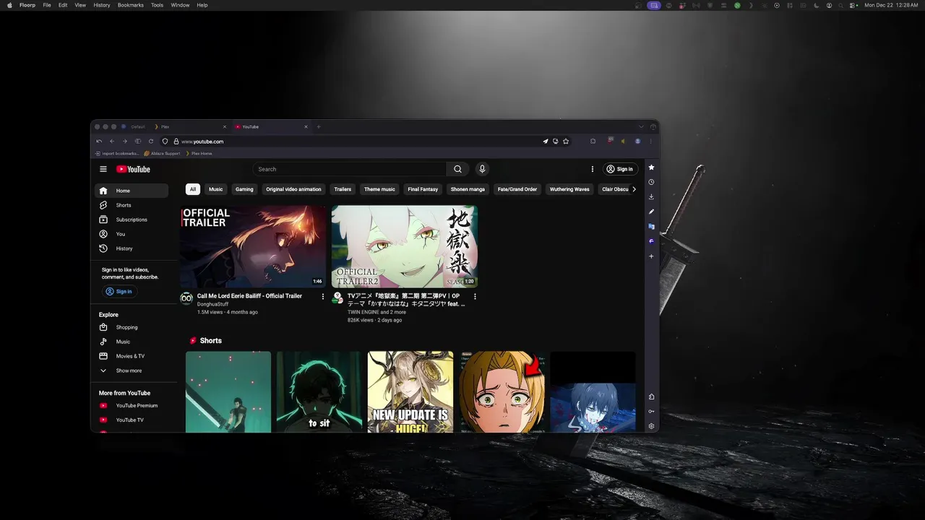The width and height of the screenshot is (925, 520).
Task: Open Shopping under Explore
Action: point(132,327)
